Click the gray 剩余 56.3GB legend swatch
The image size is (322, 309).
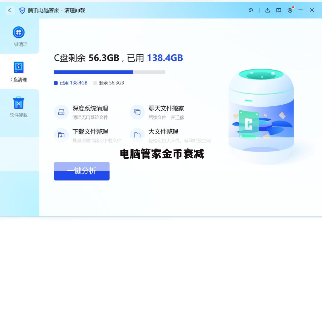pos(95,83)
